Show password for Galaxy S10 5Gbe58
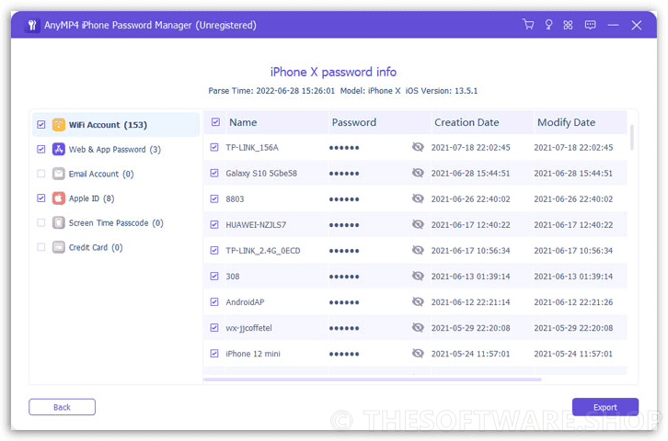The height and width of the screenshot is (441, 668). click(x=418, y=173)
